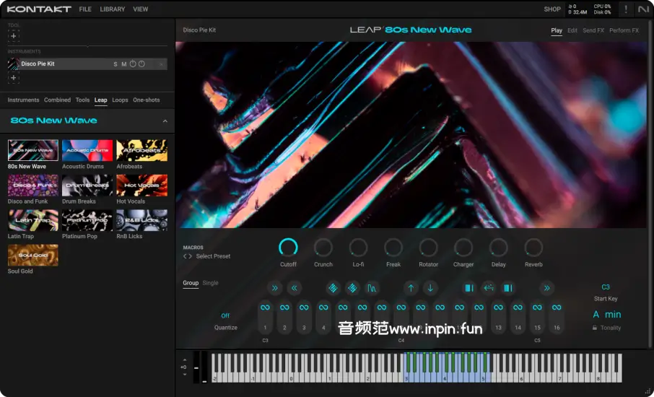Select the Drum Breaks library thumbnail

(x=87, y=186)
